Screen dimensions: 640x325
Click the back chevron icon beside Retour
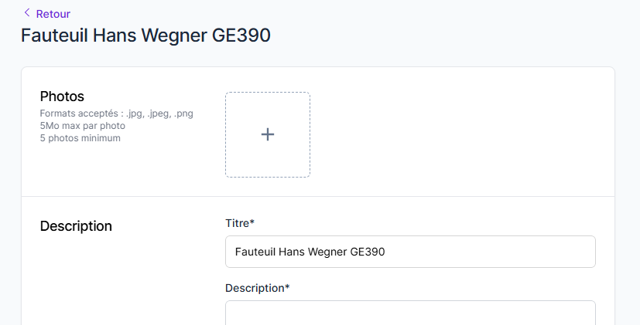pos(27,12)
